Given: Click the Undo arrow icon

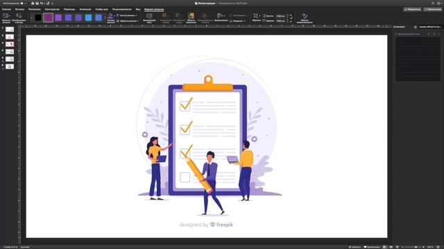Looking at the screenshot, I should click(42, 3).
